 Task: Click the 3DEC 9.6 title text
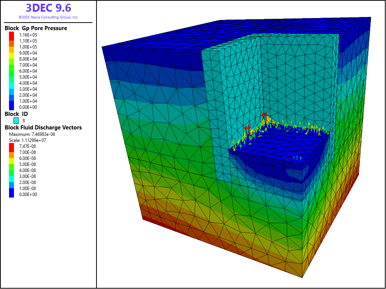pos(48,8)
